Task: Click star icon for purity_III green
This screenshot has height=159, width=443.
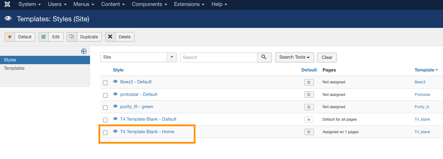Action: (x=309, y=107)
